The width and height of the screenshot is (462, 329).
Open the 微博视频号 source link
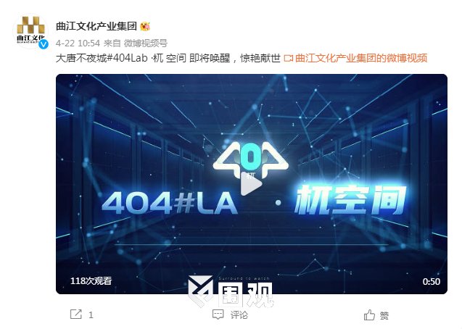pyautogui.click(x=146, y=43)
